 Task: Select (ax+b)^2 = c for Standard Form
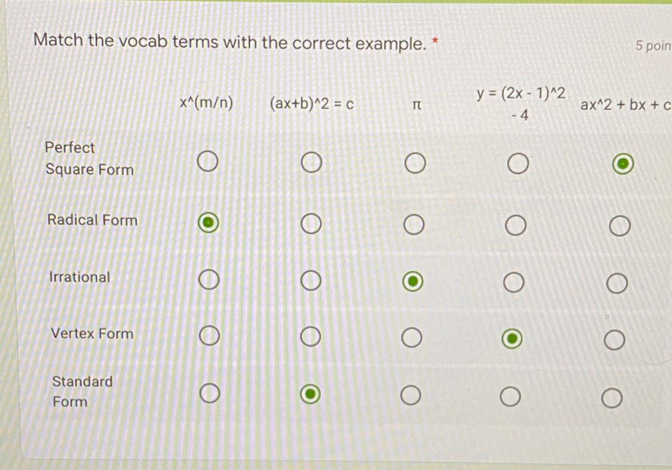click(x=311, y=394)
